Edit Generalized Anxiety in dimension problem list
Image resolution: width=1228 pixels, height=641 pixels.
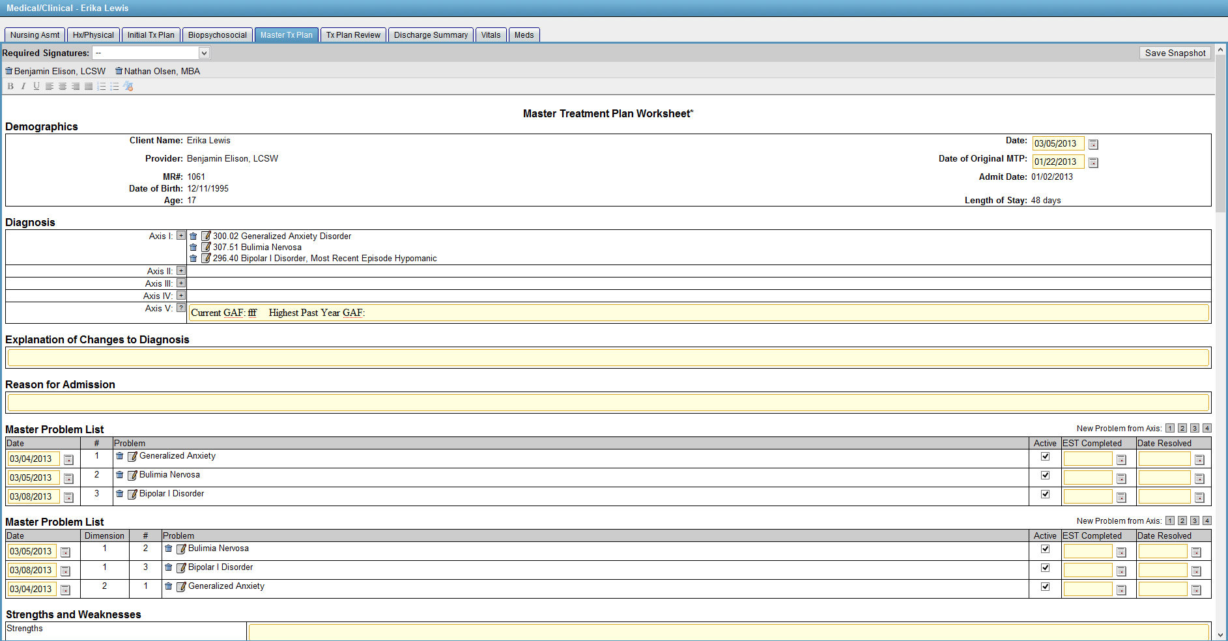coord(181,586)
